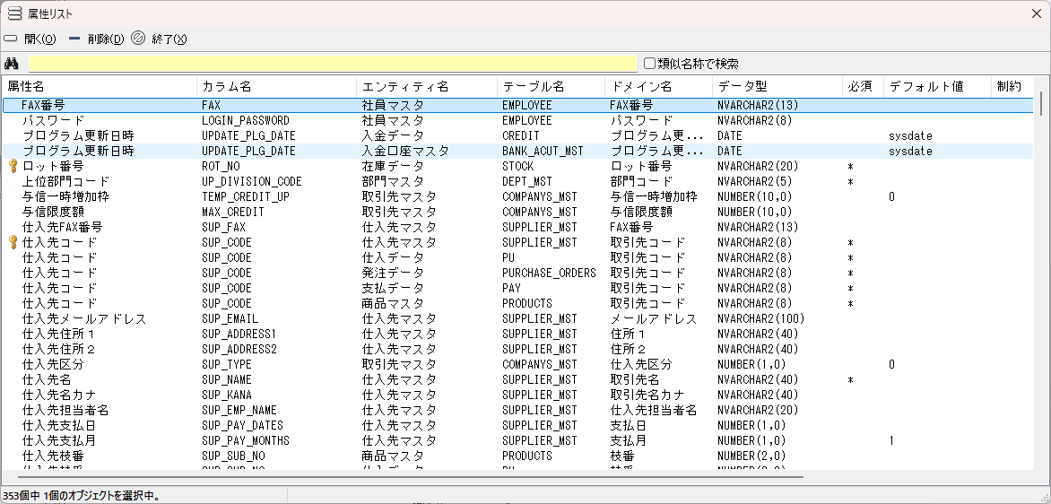Click the NVARCHAR2(100) data type cell

pyautogui.click(x=760, y=319)
